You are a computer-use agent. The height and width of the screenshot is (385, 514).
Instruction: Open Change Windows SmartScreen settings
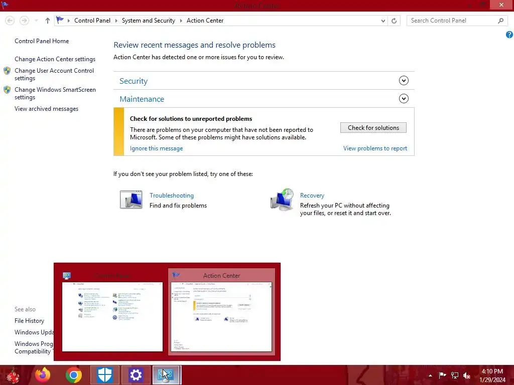click(x=55, y=93)
